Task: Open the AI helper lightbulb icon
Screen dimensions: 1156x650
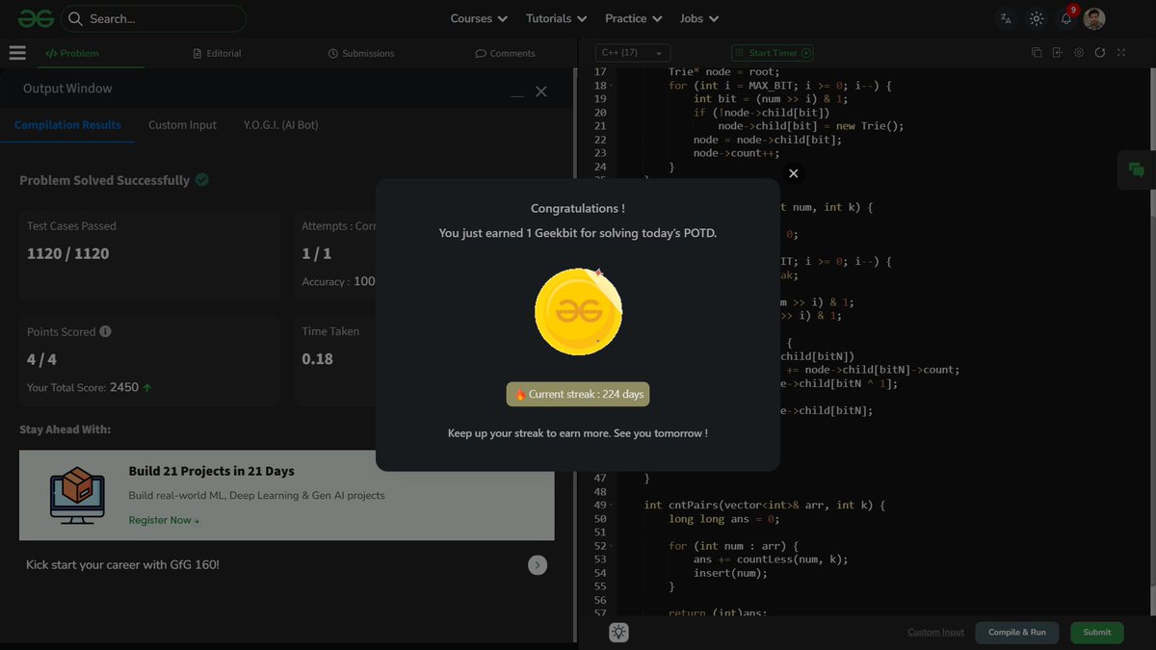Action: 618,632
